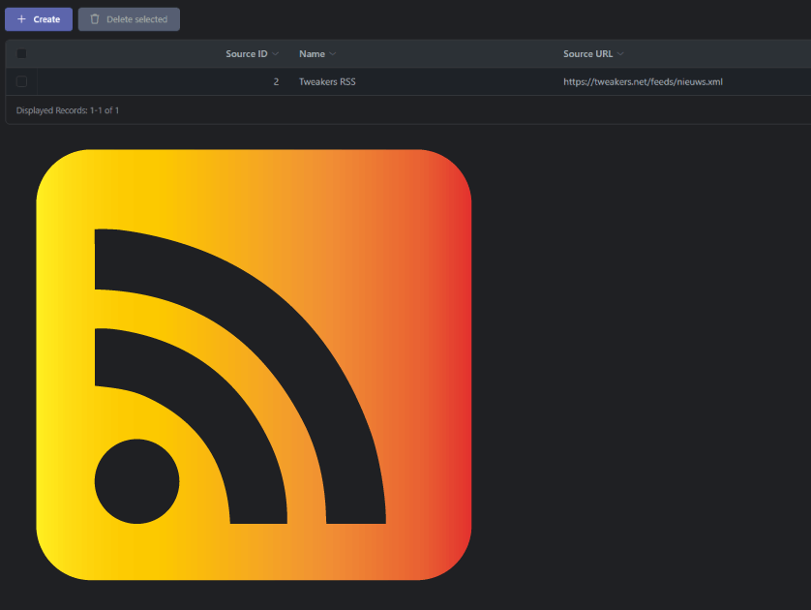Open the Name column dropdown arrow

[333, 54]
